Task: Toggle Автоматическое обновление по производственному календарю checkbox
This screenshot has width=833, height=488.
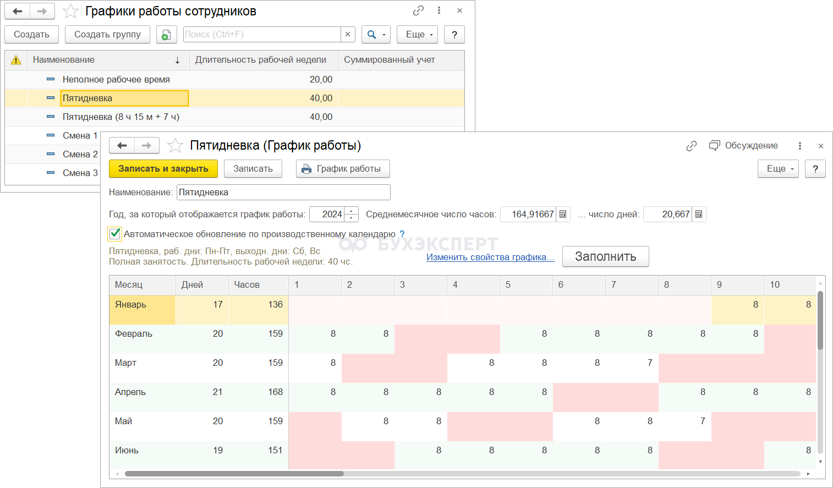Action: [115, 234]
